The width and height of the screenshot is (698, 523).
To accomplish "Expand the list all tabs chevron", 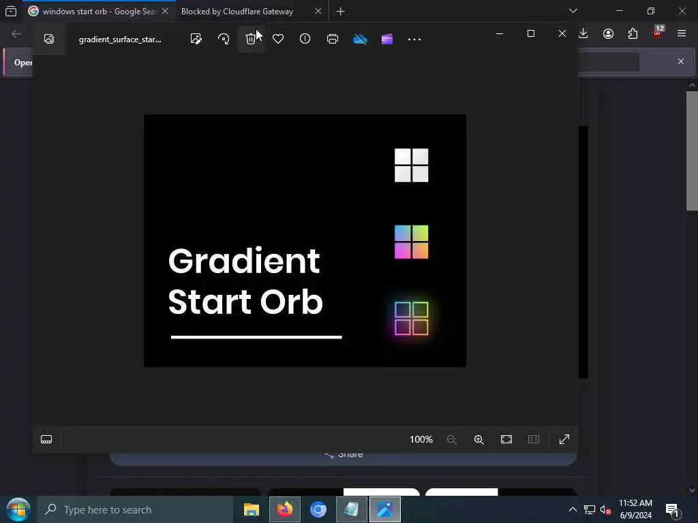I will pyautogui.click(x=573, y=11).
